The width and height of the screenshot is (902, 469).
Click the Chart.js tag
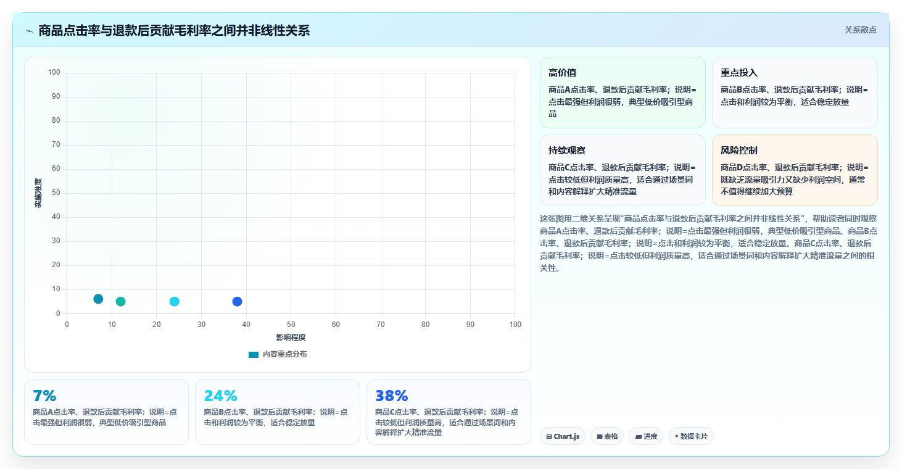pyautogui.click(x=563, y=436)
